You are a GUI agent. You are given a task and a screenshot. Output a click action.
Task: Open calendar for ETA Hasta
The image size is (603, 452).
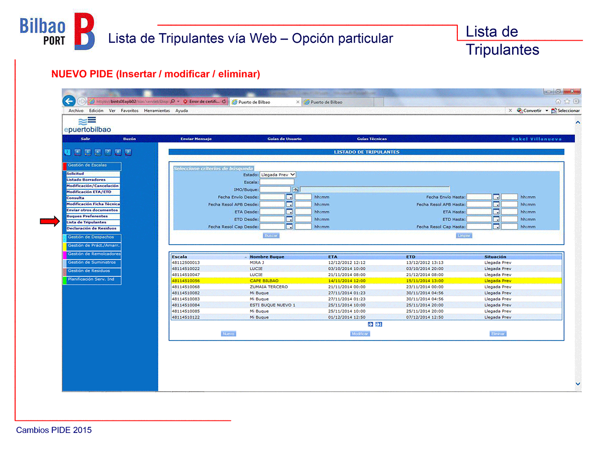(496, 212)
